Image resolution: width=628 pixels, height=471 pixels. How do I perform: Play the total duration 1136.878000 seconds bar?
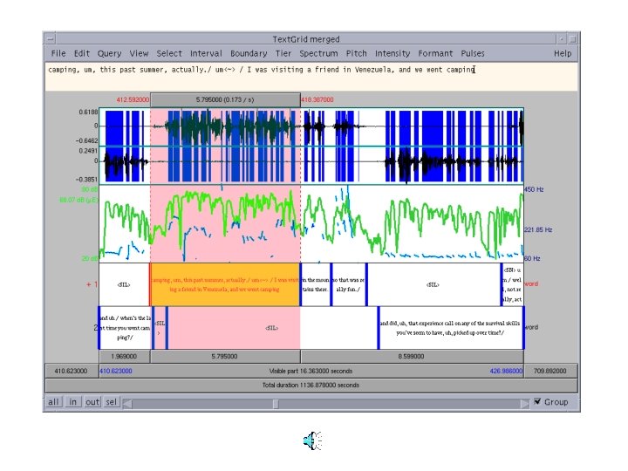pos(311,385)
